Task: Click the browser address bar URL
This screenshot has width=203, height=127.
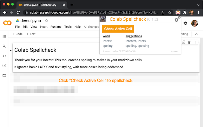Action: pos(94,13)
